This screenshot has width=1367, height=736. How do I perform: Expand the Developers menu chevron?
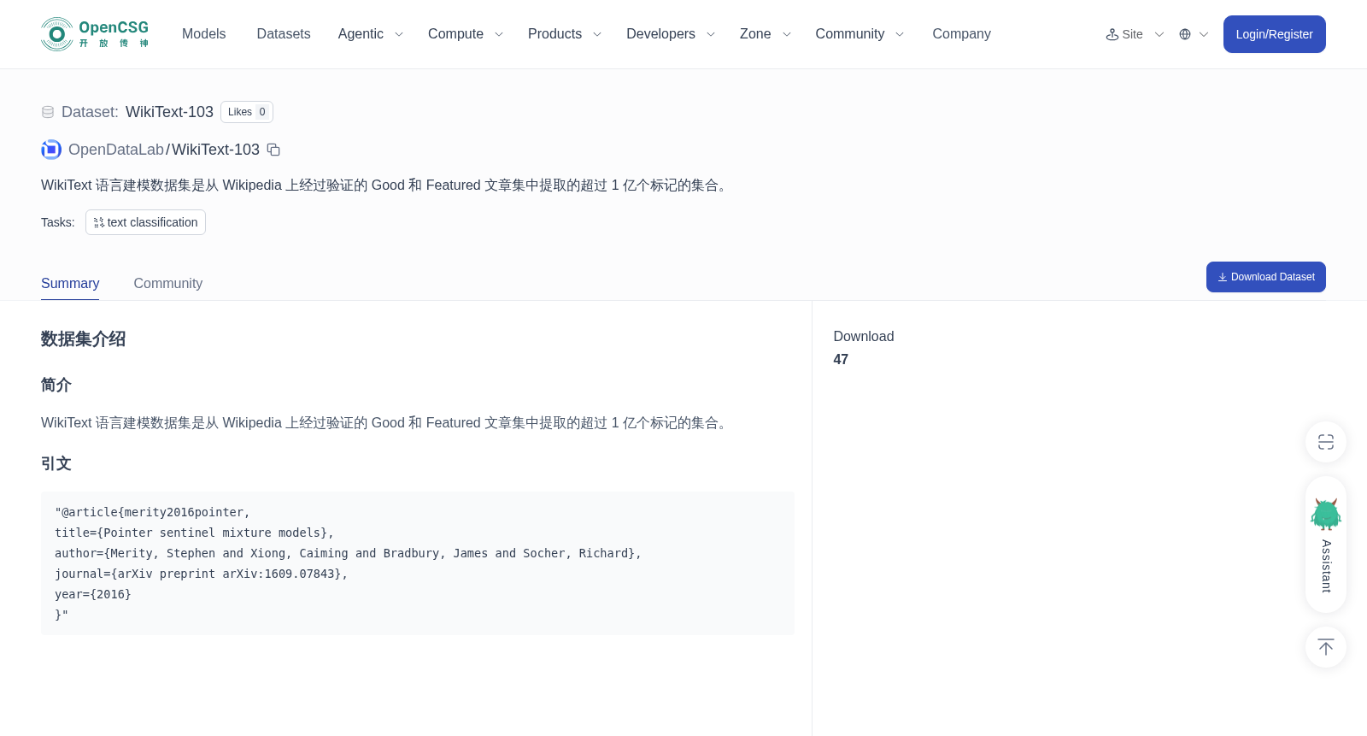point(711,34)
